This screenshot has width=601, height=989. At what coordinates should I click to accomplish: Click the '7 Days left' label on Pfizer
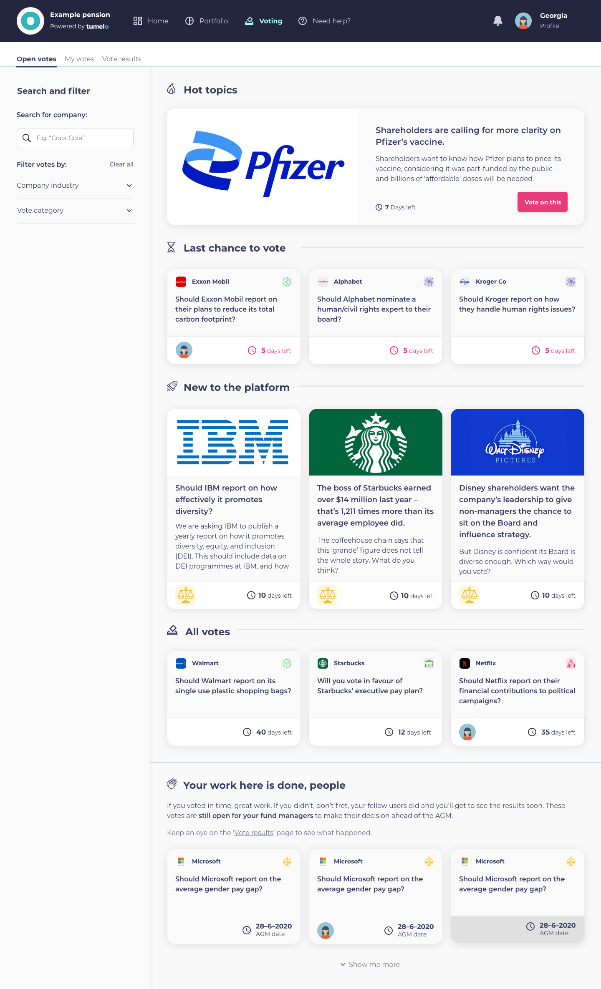[x=396, y=207]
